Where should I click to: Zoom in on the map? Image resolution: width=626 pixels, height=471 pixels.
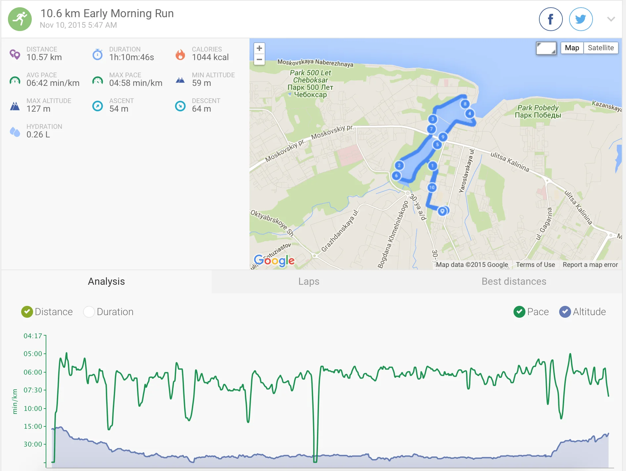[x=259, y=48]
